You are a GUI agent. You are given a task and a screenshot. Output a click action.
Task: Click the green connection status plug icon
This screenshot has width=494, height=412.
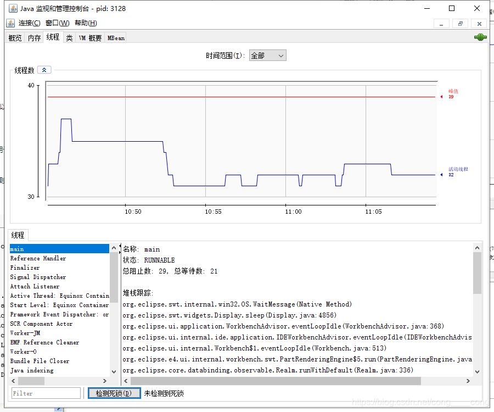[x=480, y=37]
